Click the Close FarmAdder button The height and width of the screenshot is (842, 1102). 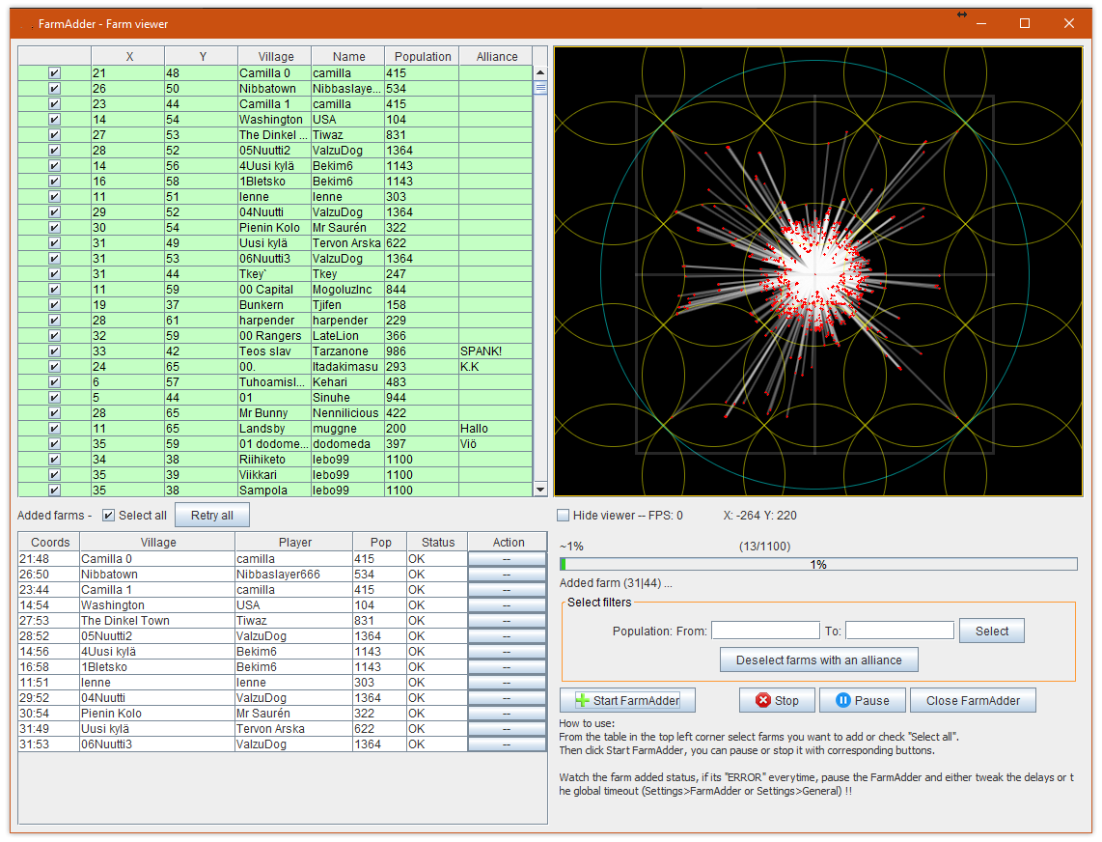pyautogui.click(x=973, y=701)
